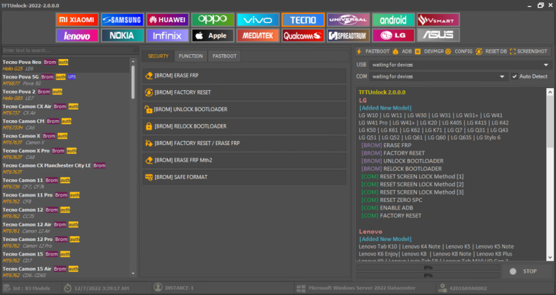Run [BROM] FACTORY RESET / ERASE FRP
556x295 pixels.
245,143
